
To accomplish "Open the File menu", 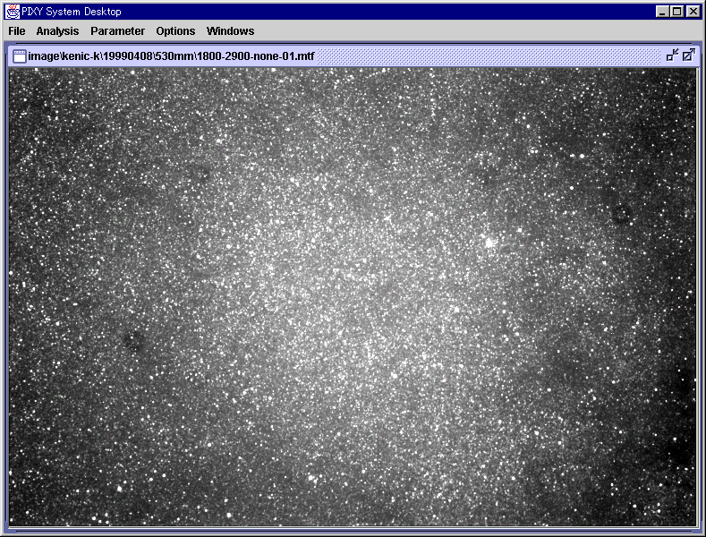I will pos(17,31).
